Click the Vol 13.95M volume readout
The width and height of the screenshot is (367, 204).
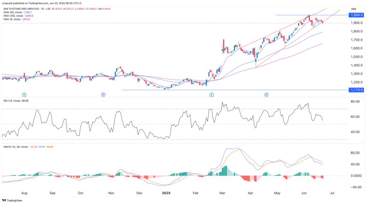coord(104,9)
